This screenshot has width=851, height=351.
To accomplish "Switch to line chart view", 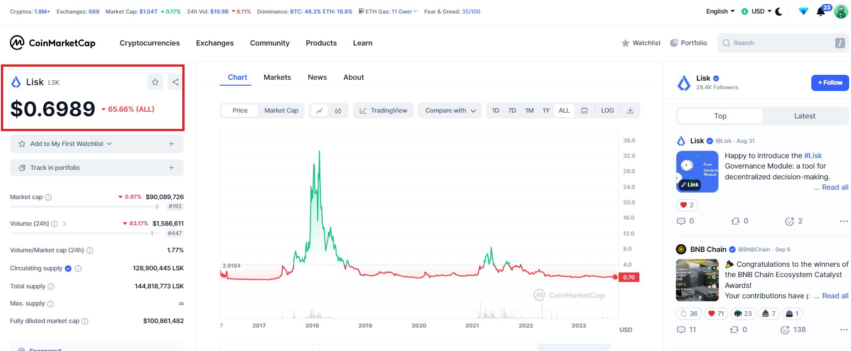I will 319,110.
